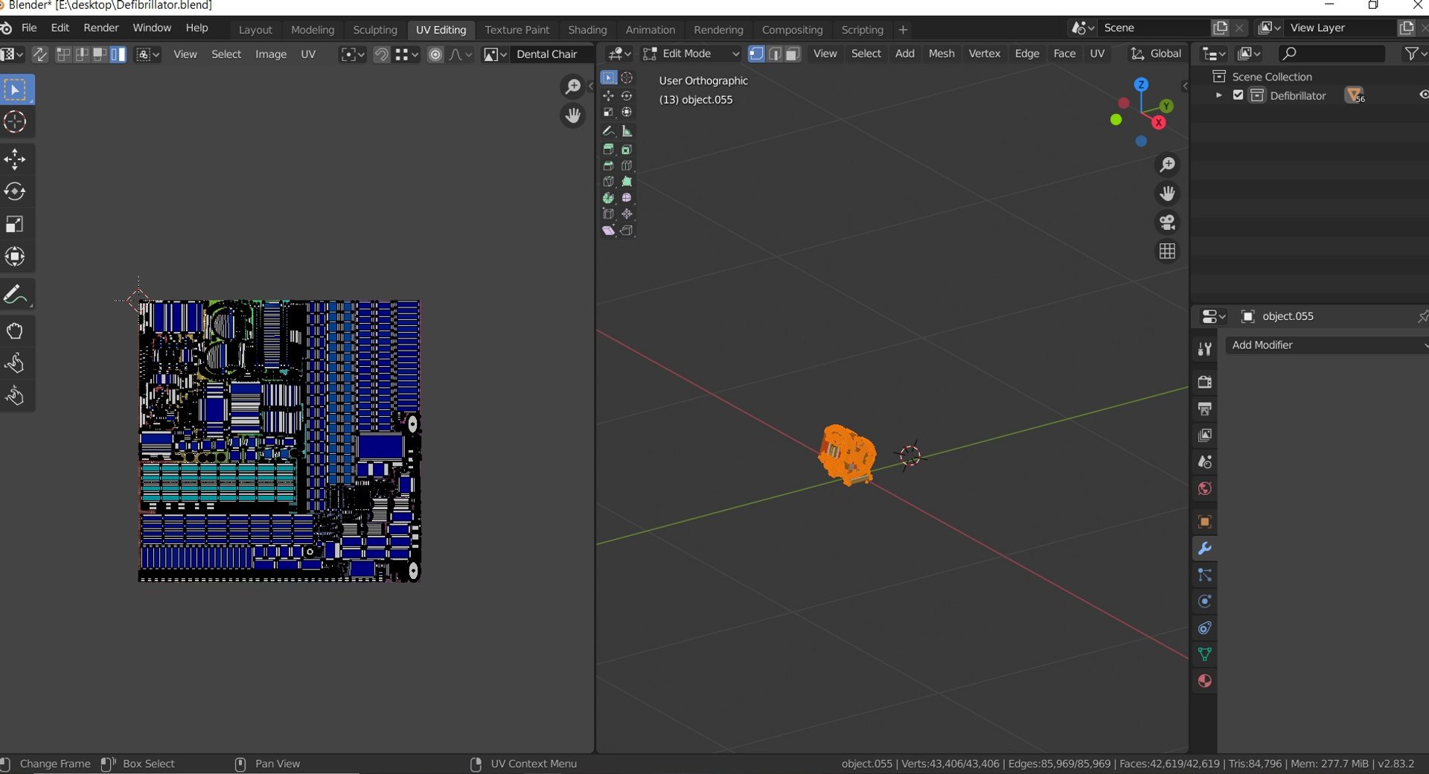Select the Smooth tool in 3D viewport
The height and width of the screenshot is (774, 1429).
tap(627, 198)
